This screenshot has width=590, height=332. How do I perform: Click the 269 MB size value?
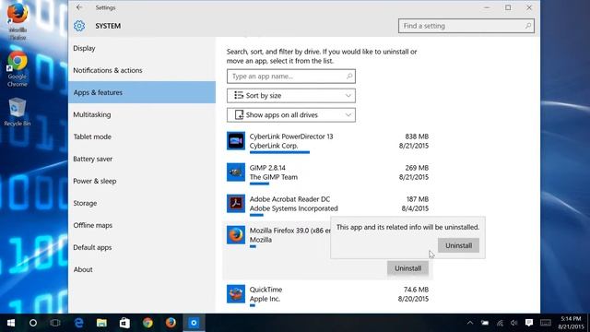417,168
